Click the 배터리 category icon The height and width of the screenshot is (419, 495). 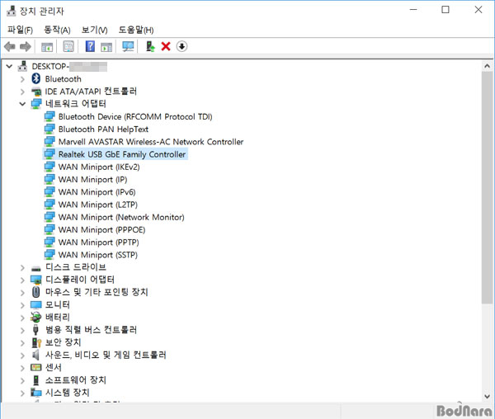pos(36,317)
